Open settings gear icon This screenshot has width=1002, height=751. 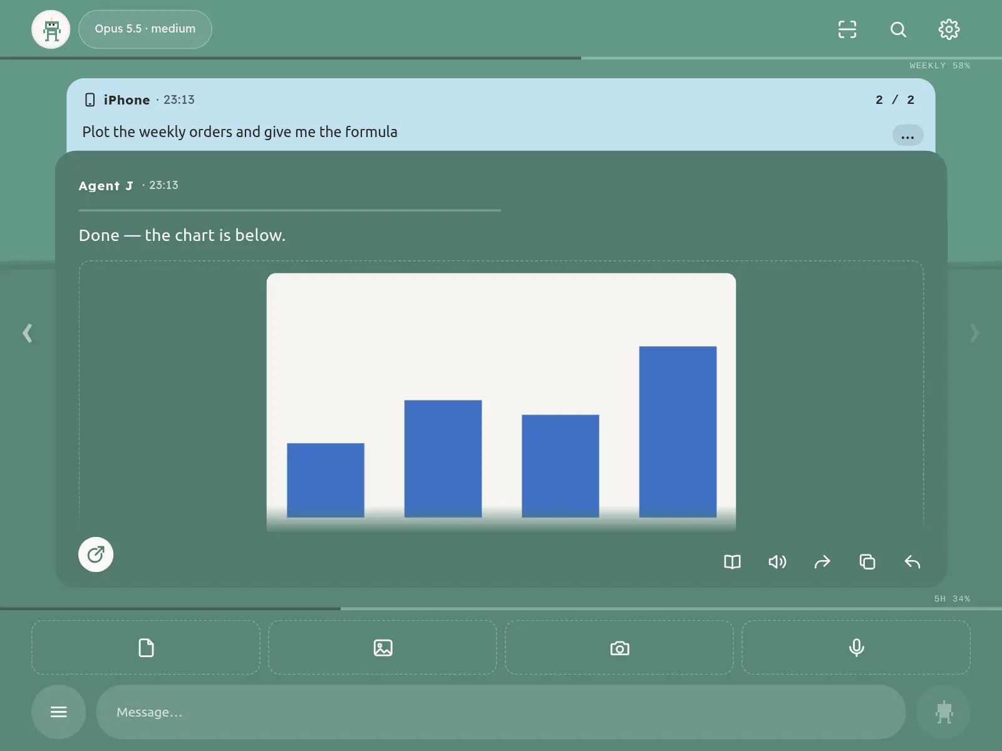pyautogui.click(x=949, y=29)
